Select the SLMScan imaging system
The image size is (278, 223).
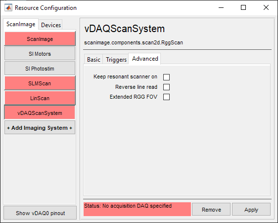[40, 83]
